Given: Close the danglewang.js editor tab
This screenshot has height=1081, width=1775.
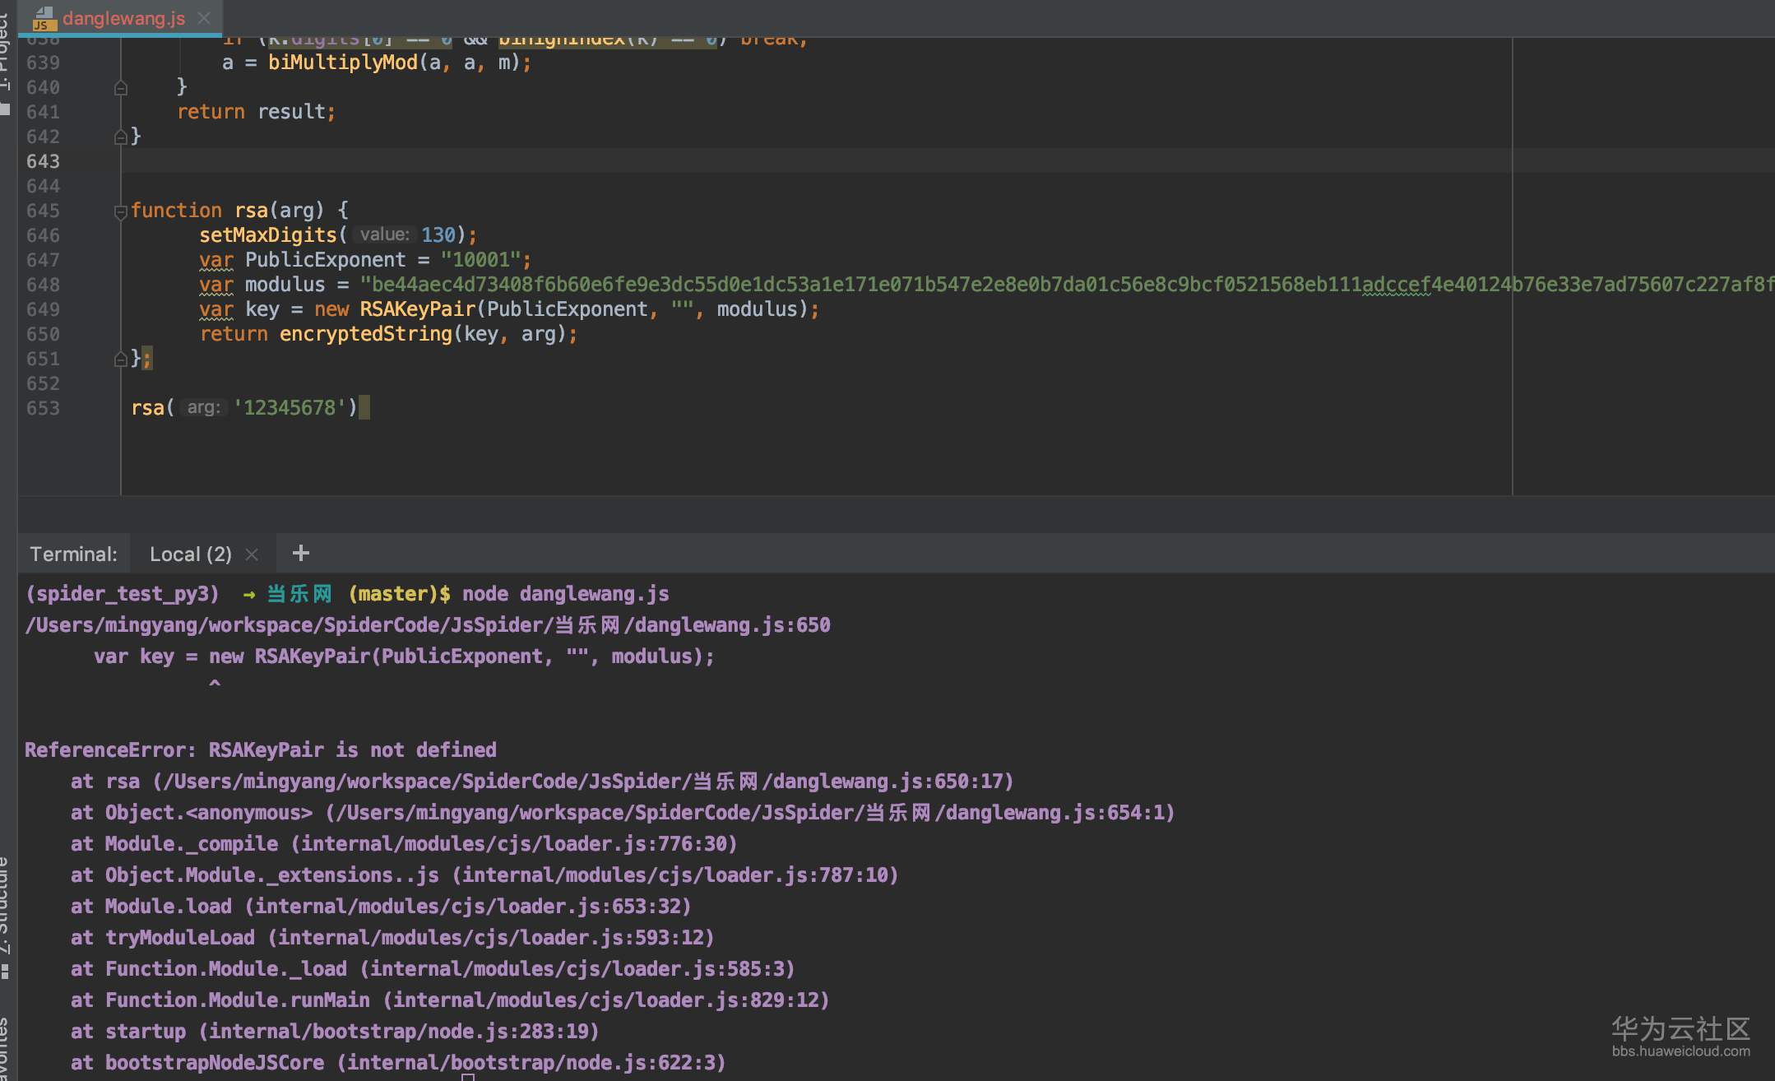Looking at the screenshot, I should [x=204, y=17].
